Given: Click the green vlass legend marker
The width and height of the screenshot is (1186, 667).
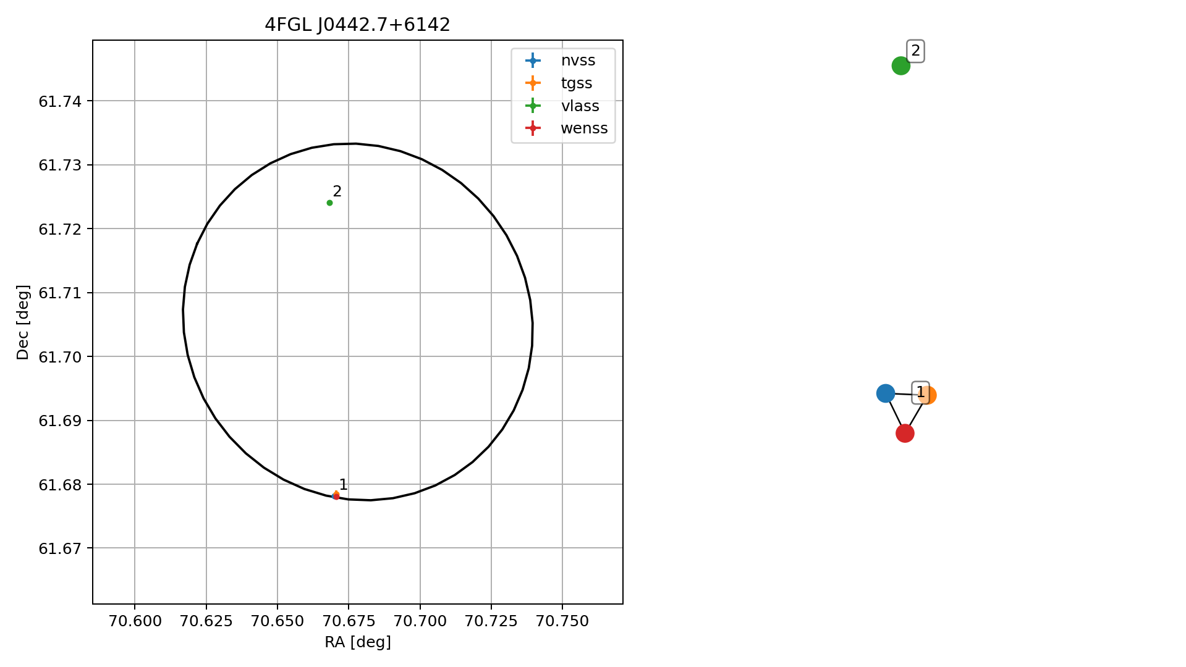Looking at the screenshot, I should click(x=532, y=106).
